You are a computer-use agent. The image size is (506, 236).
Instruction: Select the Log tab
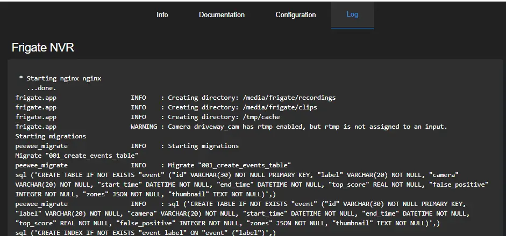pyautogui.click(x=352, y=15)
